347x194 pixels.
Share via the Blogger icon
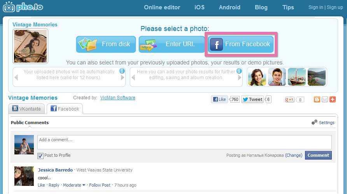tap(317, 99)
